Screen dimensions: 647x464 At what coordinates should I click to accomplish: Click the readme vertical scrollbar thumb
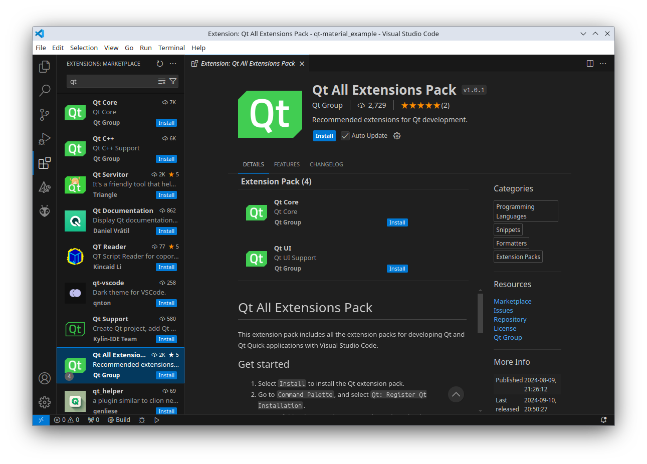[x=481, y=313]
